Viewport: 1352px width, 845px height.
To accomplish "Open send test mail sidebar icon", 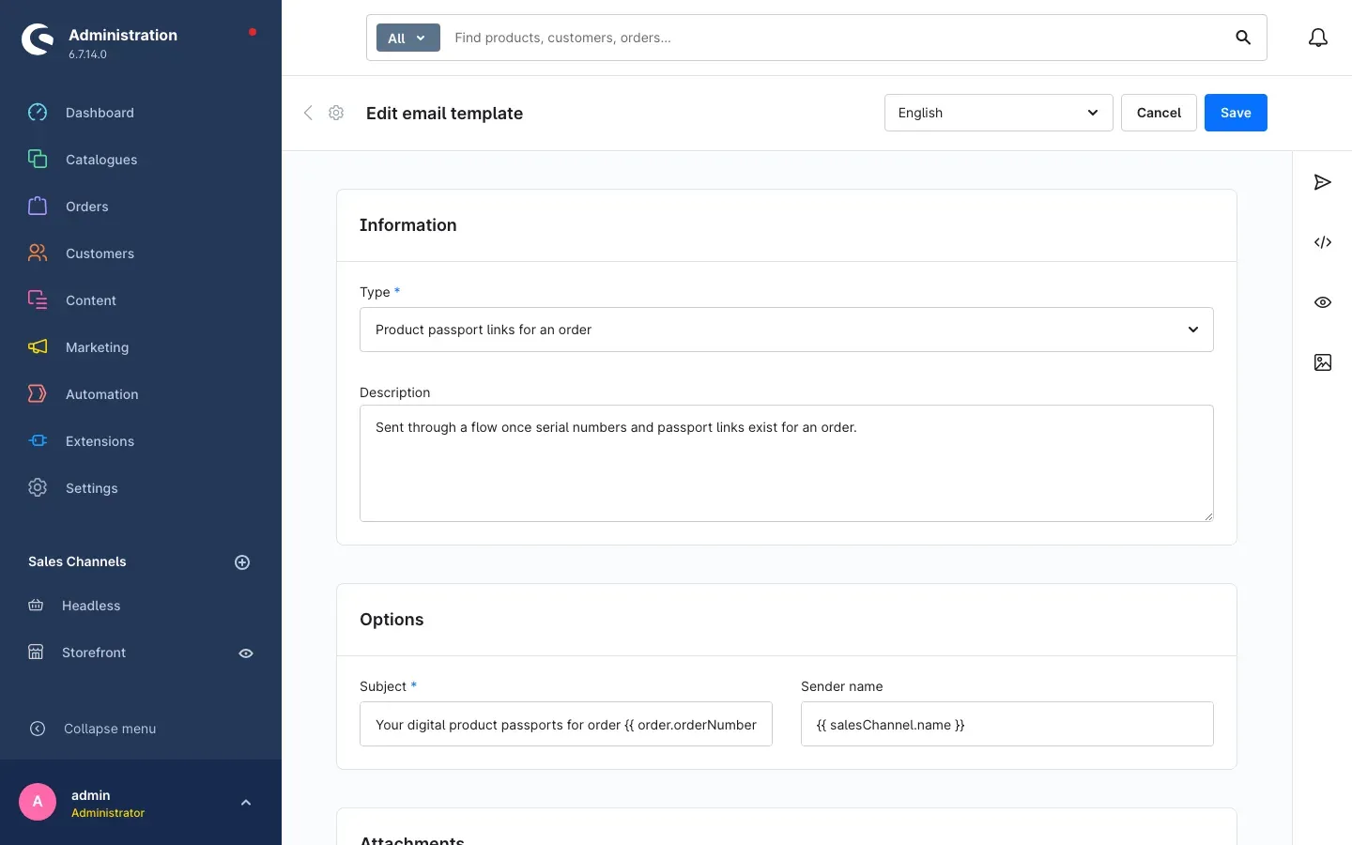I will (1323, 182).
